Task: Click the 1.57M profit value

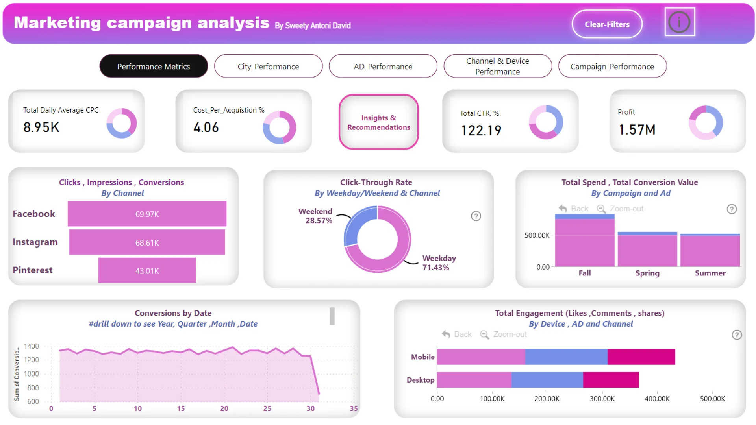Action: 637,129
